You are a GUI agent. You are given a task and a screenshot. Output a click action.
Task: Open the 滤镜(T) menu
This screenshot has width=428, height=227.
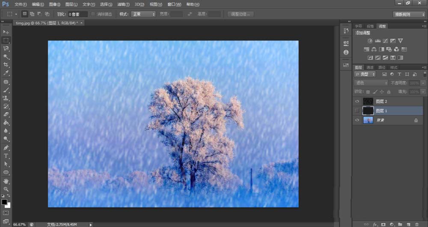tap(123, 4)
